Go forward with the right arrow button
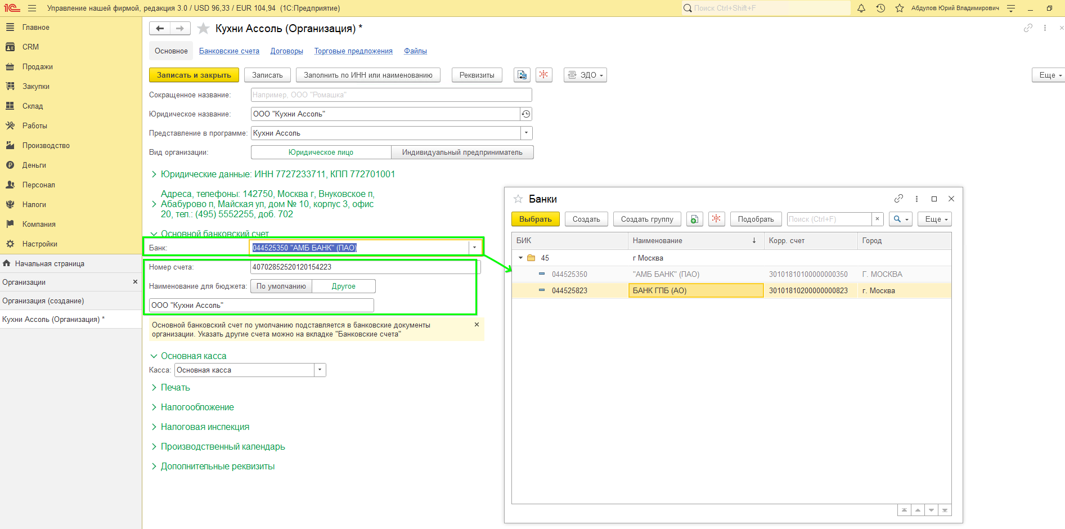 click(x=180, y=28)
